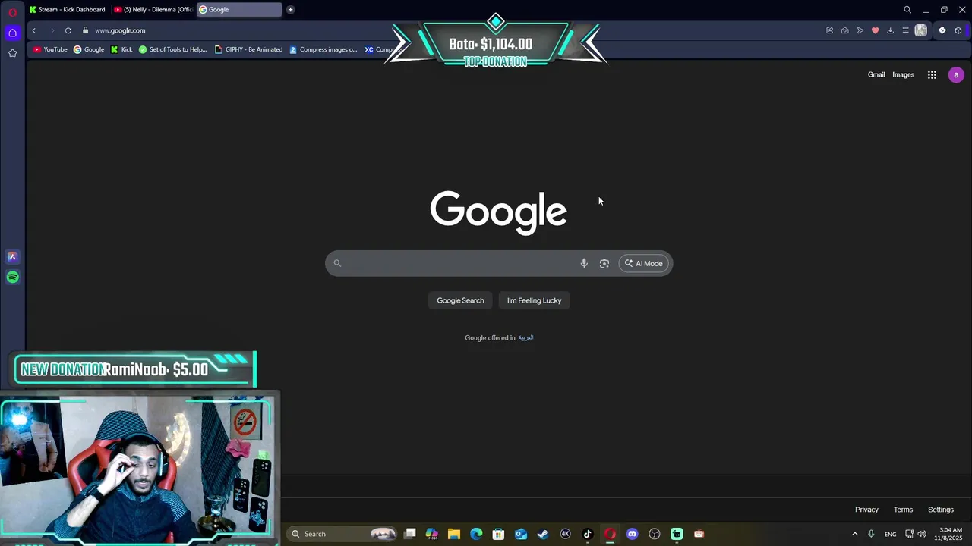Image resolution: width=972 pixels, height=546 pixels.
Task: Open a new tab with plus button
Action: click(290, 10)
